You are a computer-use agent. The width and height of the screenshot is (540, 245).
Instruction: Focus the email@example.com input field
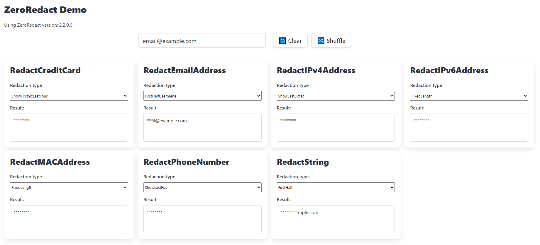(x=202, y=40)
